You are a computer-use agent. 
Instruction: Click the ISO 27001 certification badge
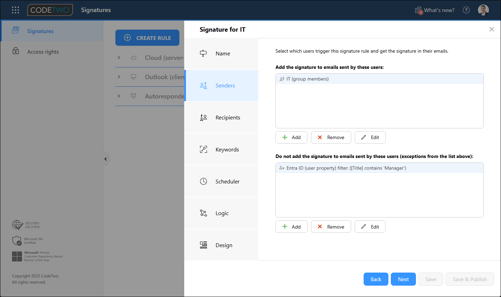pyautogui.click(x=26, y=225)
